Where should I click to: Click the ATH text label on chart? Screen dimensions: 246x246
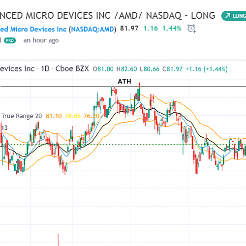(124, 82)
